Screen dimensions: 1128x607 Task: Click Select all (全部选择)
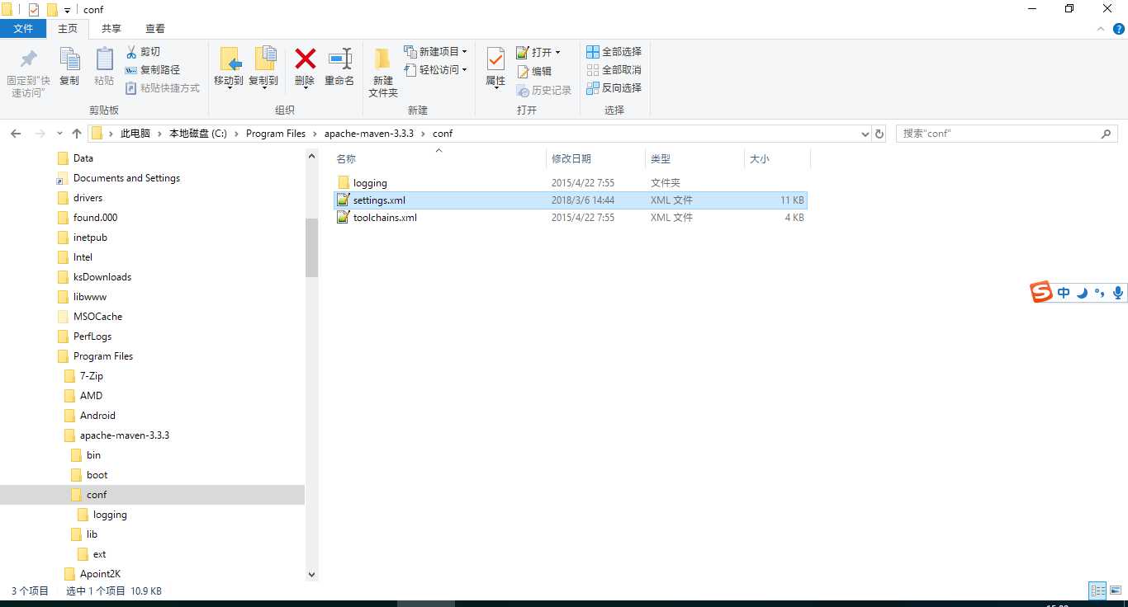pyautogui.click(x=614, y=51)
